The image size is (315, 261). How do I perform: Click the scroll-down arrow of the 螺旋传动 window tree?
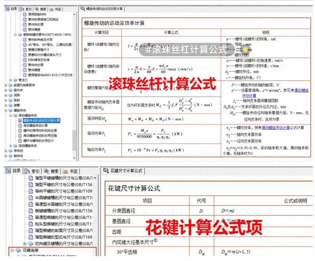click(74, 158)
